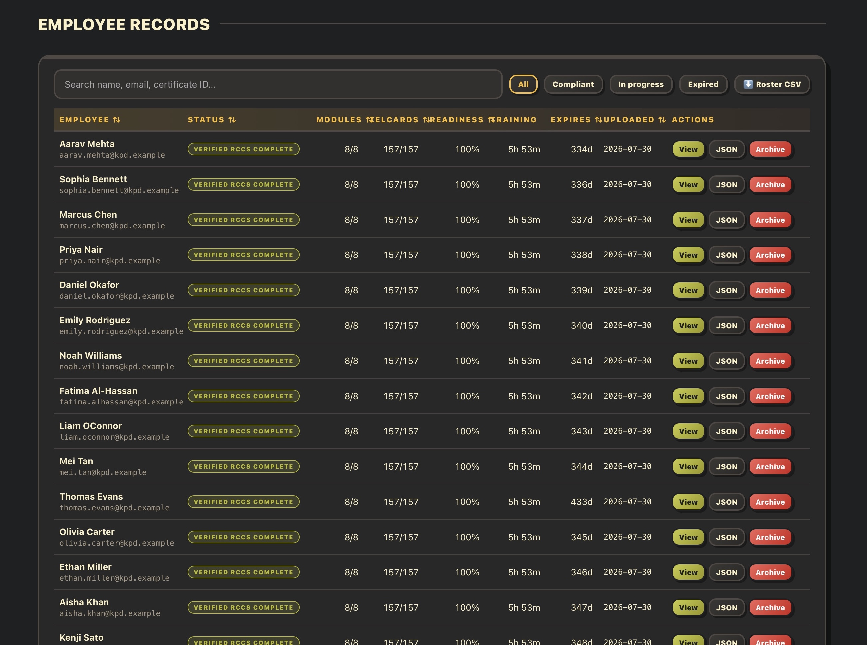Archive Sophia Bennett's record
The height and width of the screenshot is (645, 867).
pyautogui.click(x=770, y=185)
